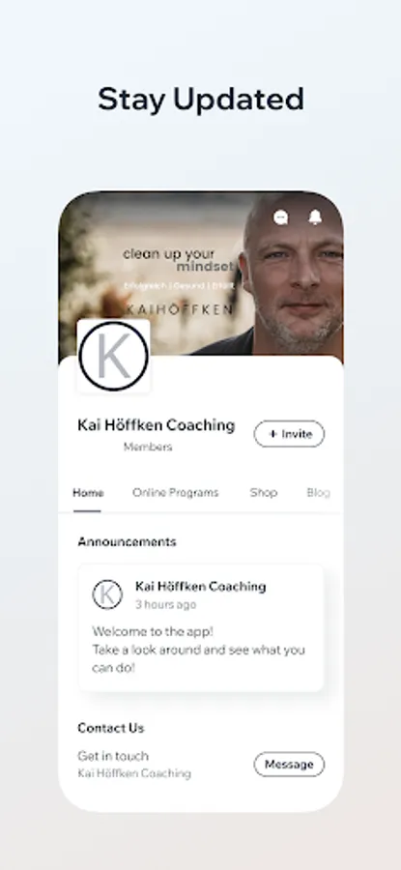Open the Welcome to the app announcement
The height and width of the screenshot is (870, 401).
click(x=201, y=628)
